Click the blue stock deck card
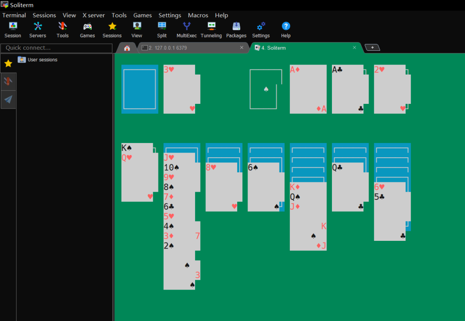 click(x=139, y=89)
